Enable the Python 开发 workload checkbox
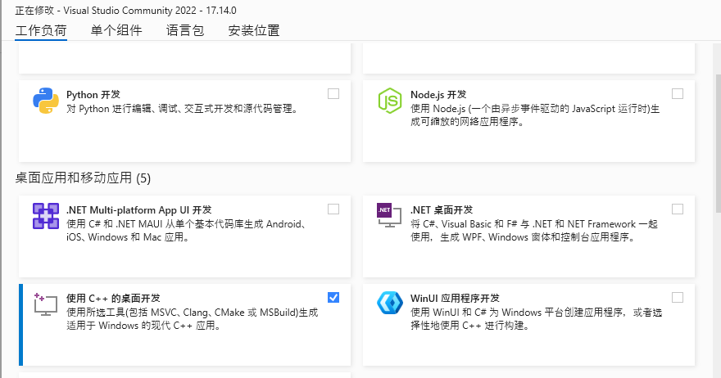721x378 pixels. [x=333, y=94]
